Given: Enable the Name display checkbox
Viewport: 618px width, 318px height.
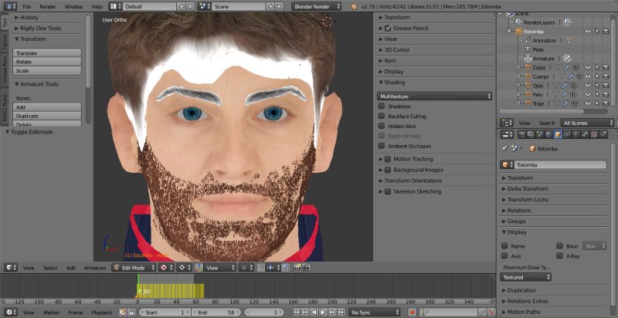Looking at the screenshot, I should tap(504, 246).
